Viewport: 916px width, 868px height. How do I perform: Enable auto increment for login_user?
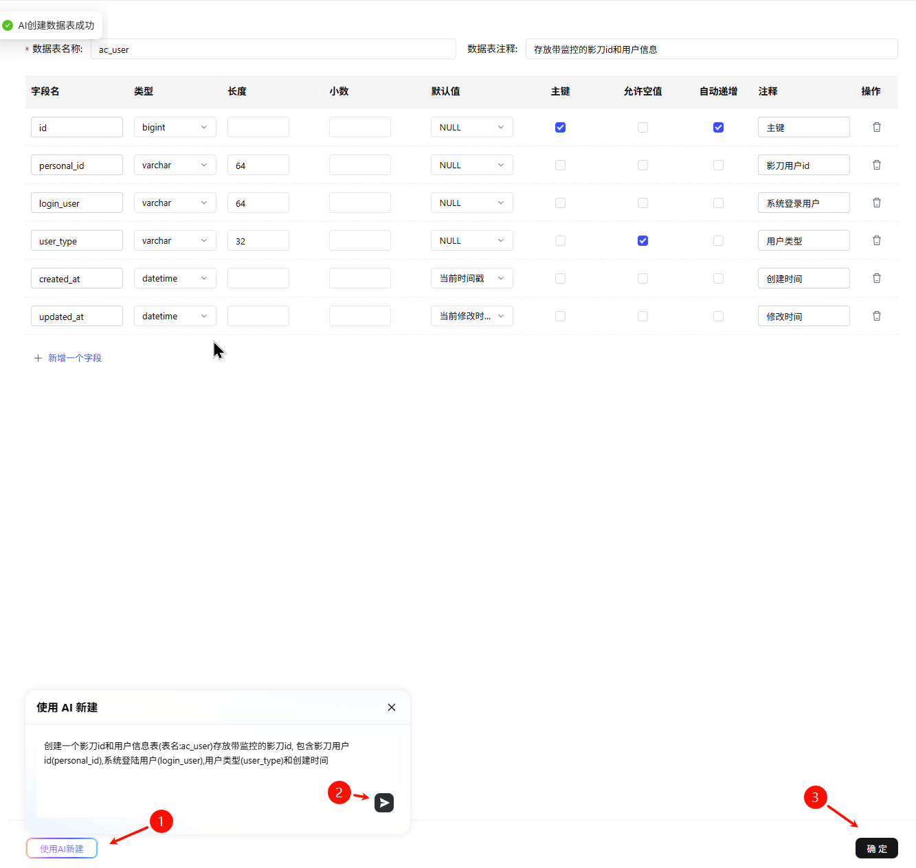(718, 203)
